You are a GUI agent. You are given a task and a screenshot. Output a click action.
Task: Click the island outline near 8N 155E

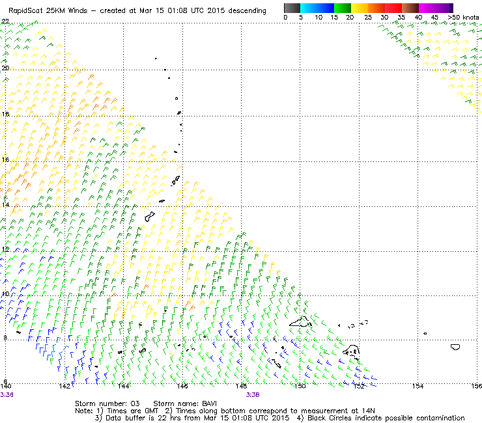[x=455, y=347]
